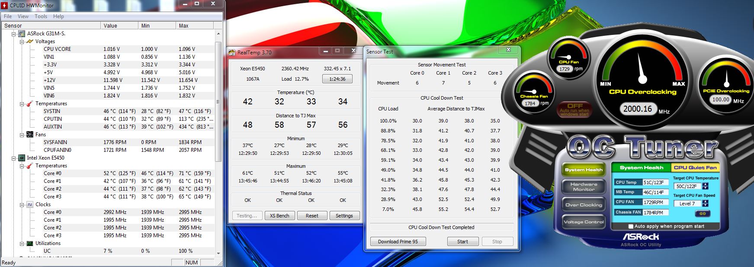The width and height of the screenshot is (754, 267).
Task: Collapse the Fans tree branch
Action: (x=22, y=135)
